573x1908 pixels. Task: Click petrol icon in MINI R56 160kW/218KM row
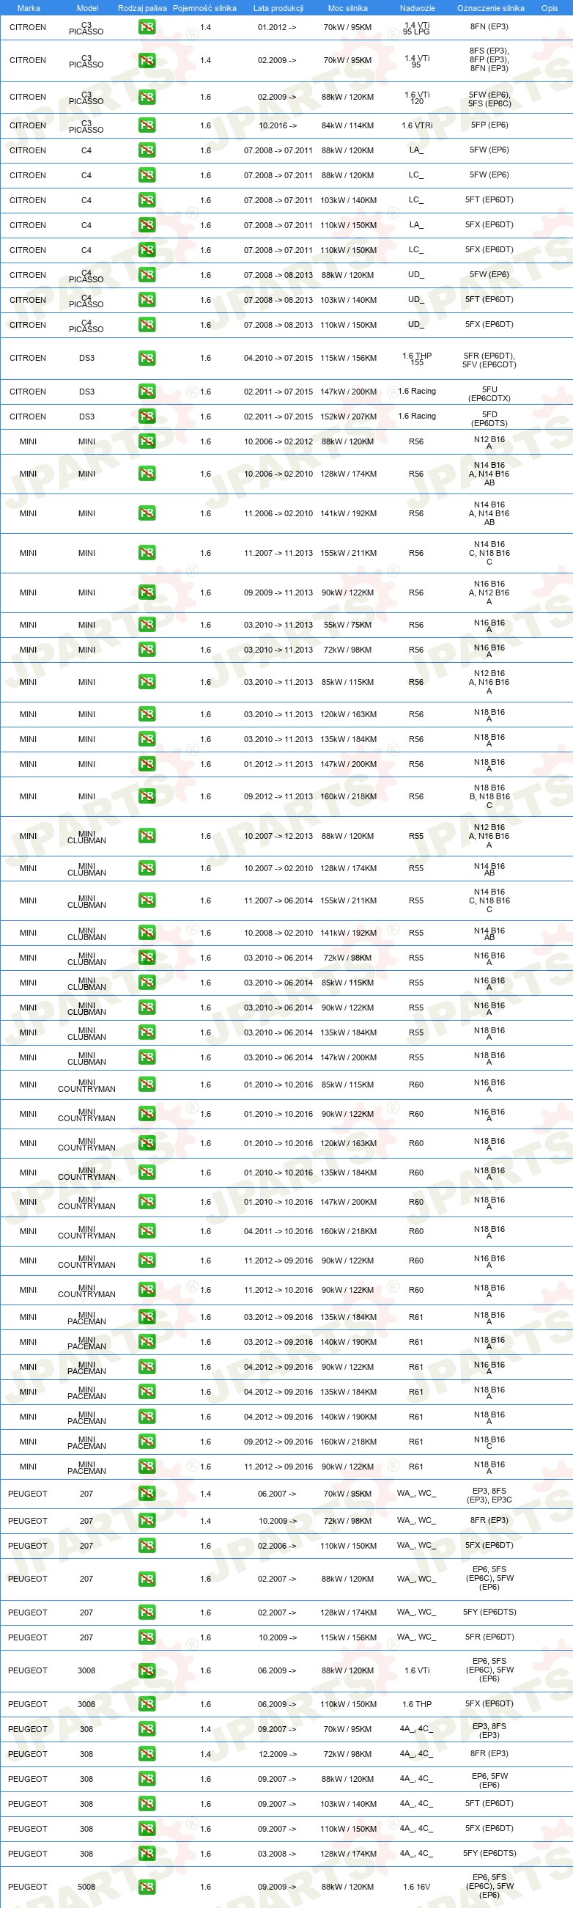(x=147, y=796)
